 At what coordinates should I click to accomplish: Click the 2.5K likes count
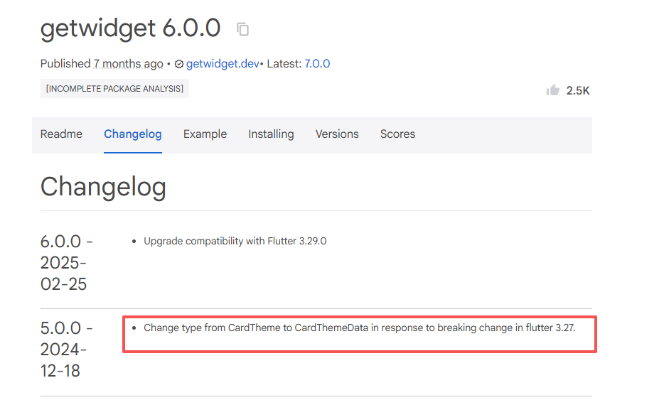[x=578, y=91]
